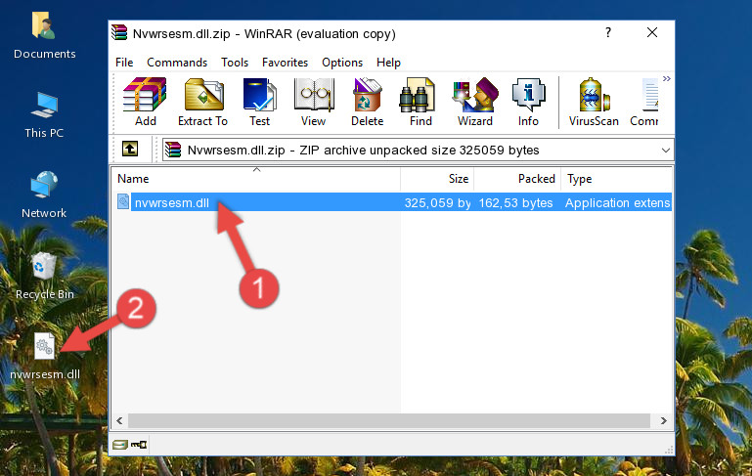Click the horizontal scrollbar right arrow

pos(663,421)
